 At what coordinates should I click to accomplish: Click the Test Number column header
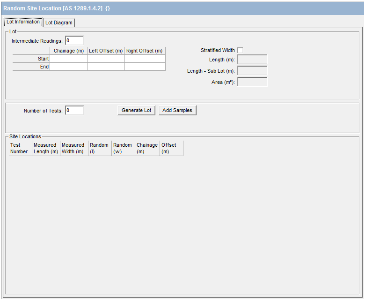click(20, 148)
